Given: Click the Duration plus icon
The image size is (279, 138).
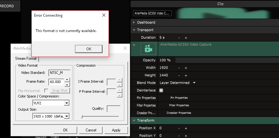Looking at the screenshot, I should [186, 38].
